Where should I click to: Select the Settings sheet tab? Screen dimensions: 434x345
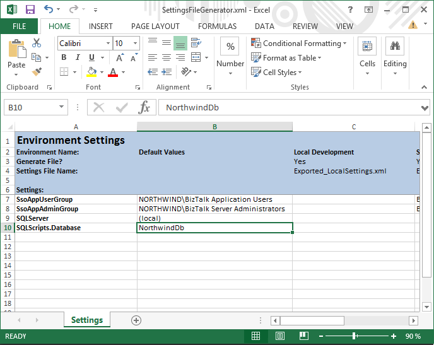click(x=87, y=320)
